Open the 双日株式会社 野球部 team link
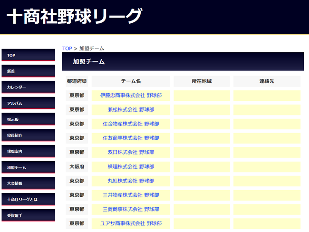This screenshot has height=232, width=309. [131, 152]
